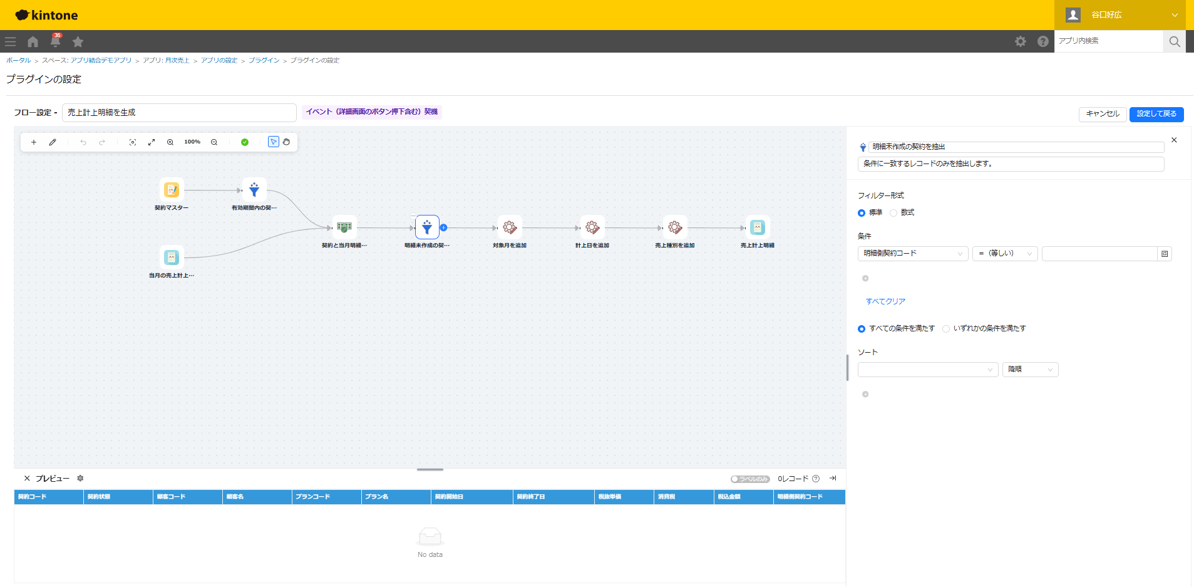Screen dimensions: 1194x587
Task: Select the 対象月を追加 gear node
Action: [510, 227]
